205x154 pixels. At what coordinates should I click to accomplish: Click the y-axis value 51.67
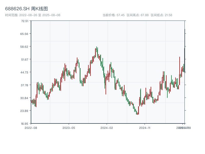tap(25, 60)
